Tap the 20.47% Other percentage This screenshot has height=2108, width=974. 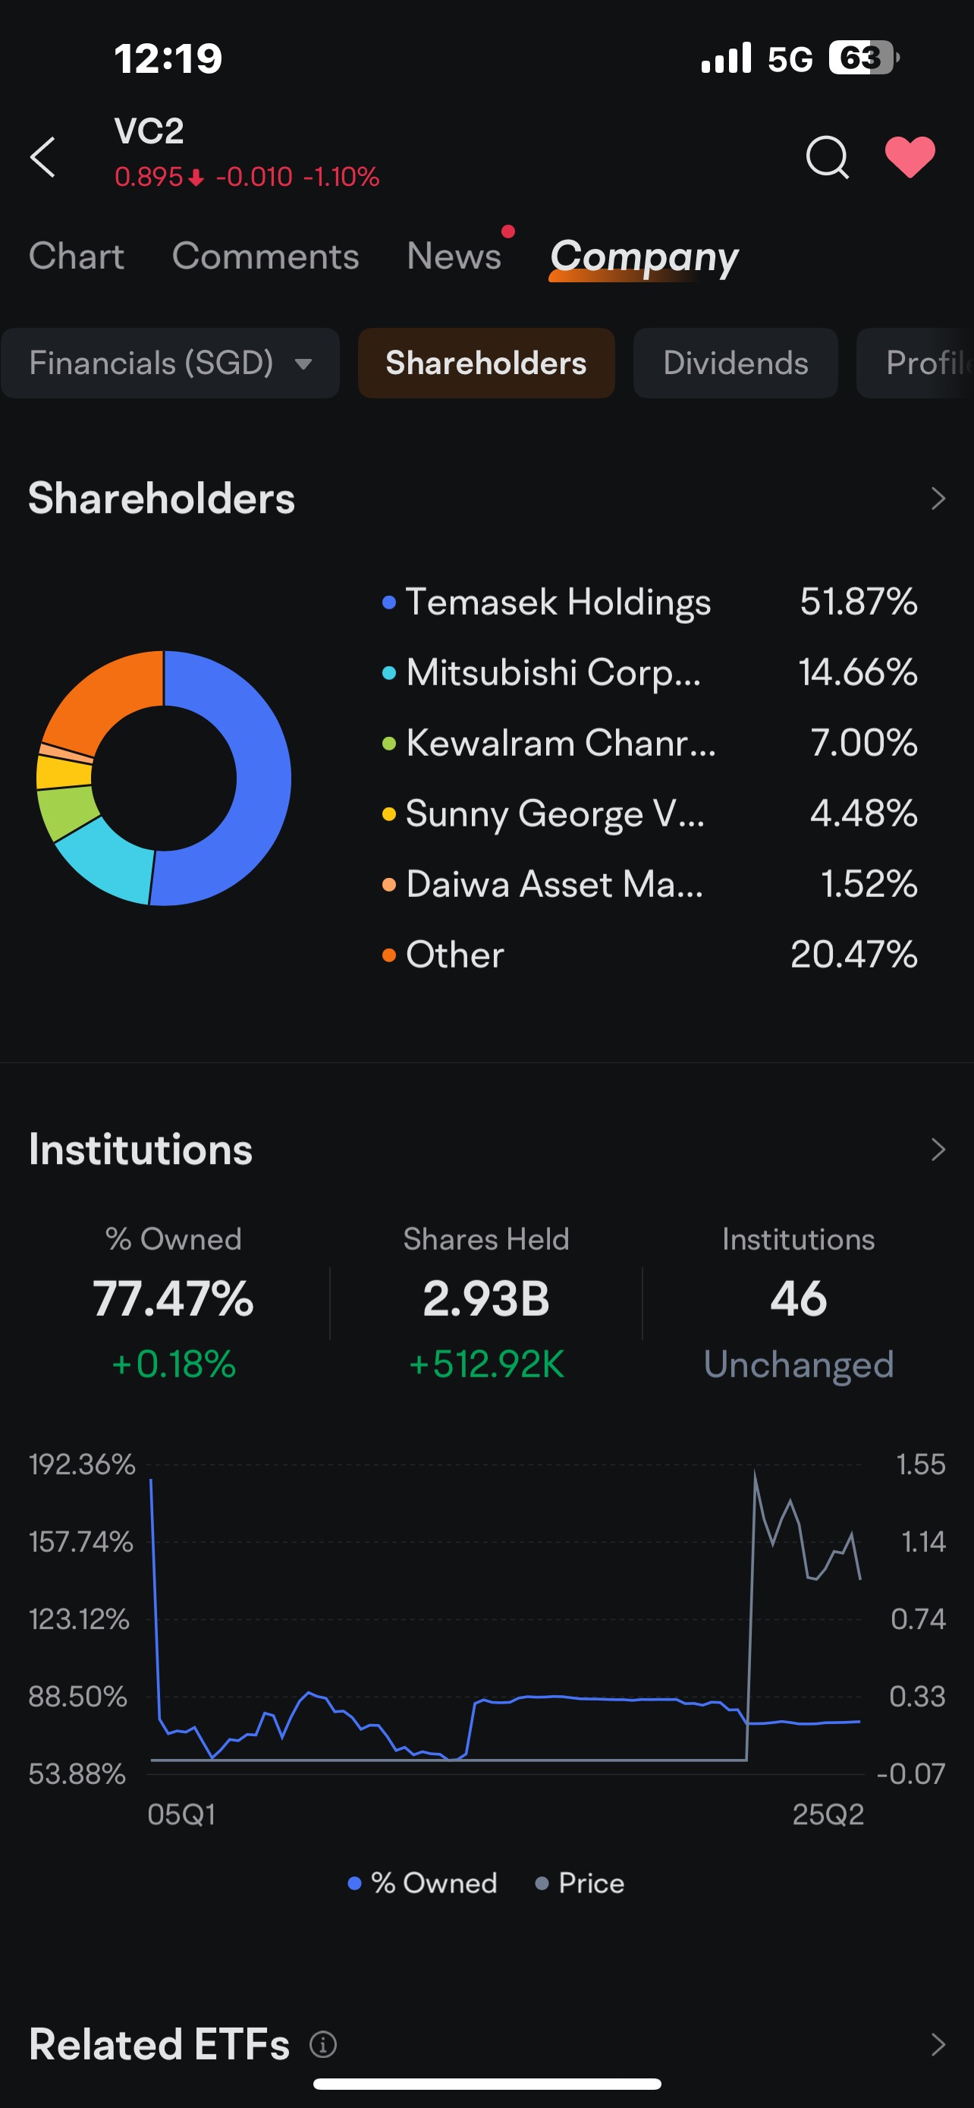(x=854, y=955)
